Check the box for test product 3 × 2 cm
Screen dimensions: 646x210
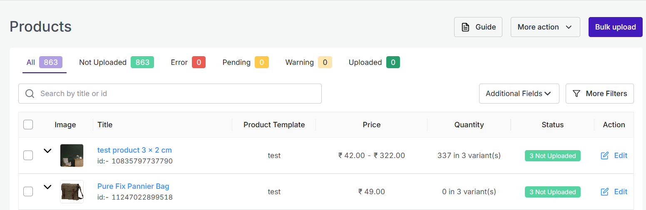tap(28, 156)
